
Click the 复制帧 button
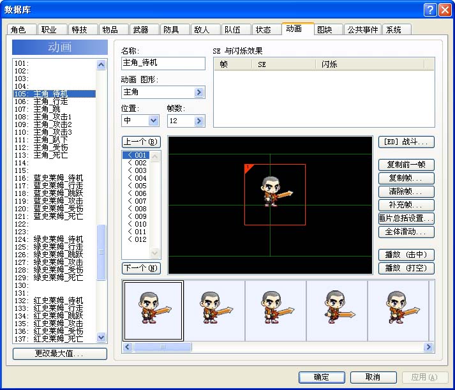tap(407, 178)
